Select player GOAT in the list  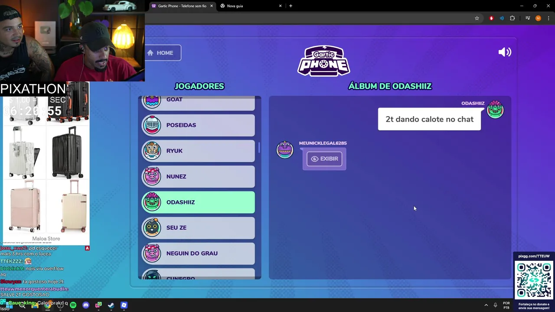[x=199, y=103]
